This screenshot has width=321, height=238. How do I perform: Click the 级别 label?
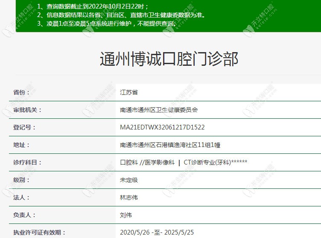tap(21, 180)
